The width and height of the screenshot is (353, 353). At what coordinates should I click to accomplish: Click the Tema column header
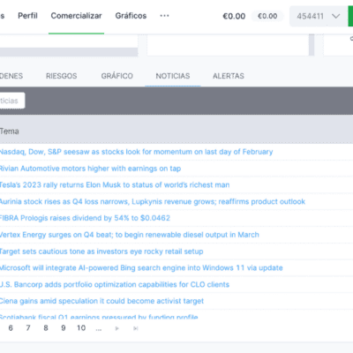click(10, 131)
